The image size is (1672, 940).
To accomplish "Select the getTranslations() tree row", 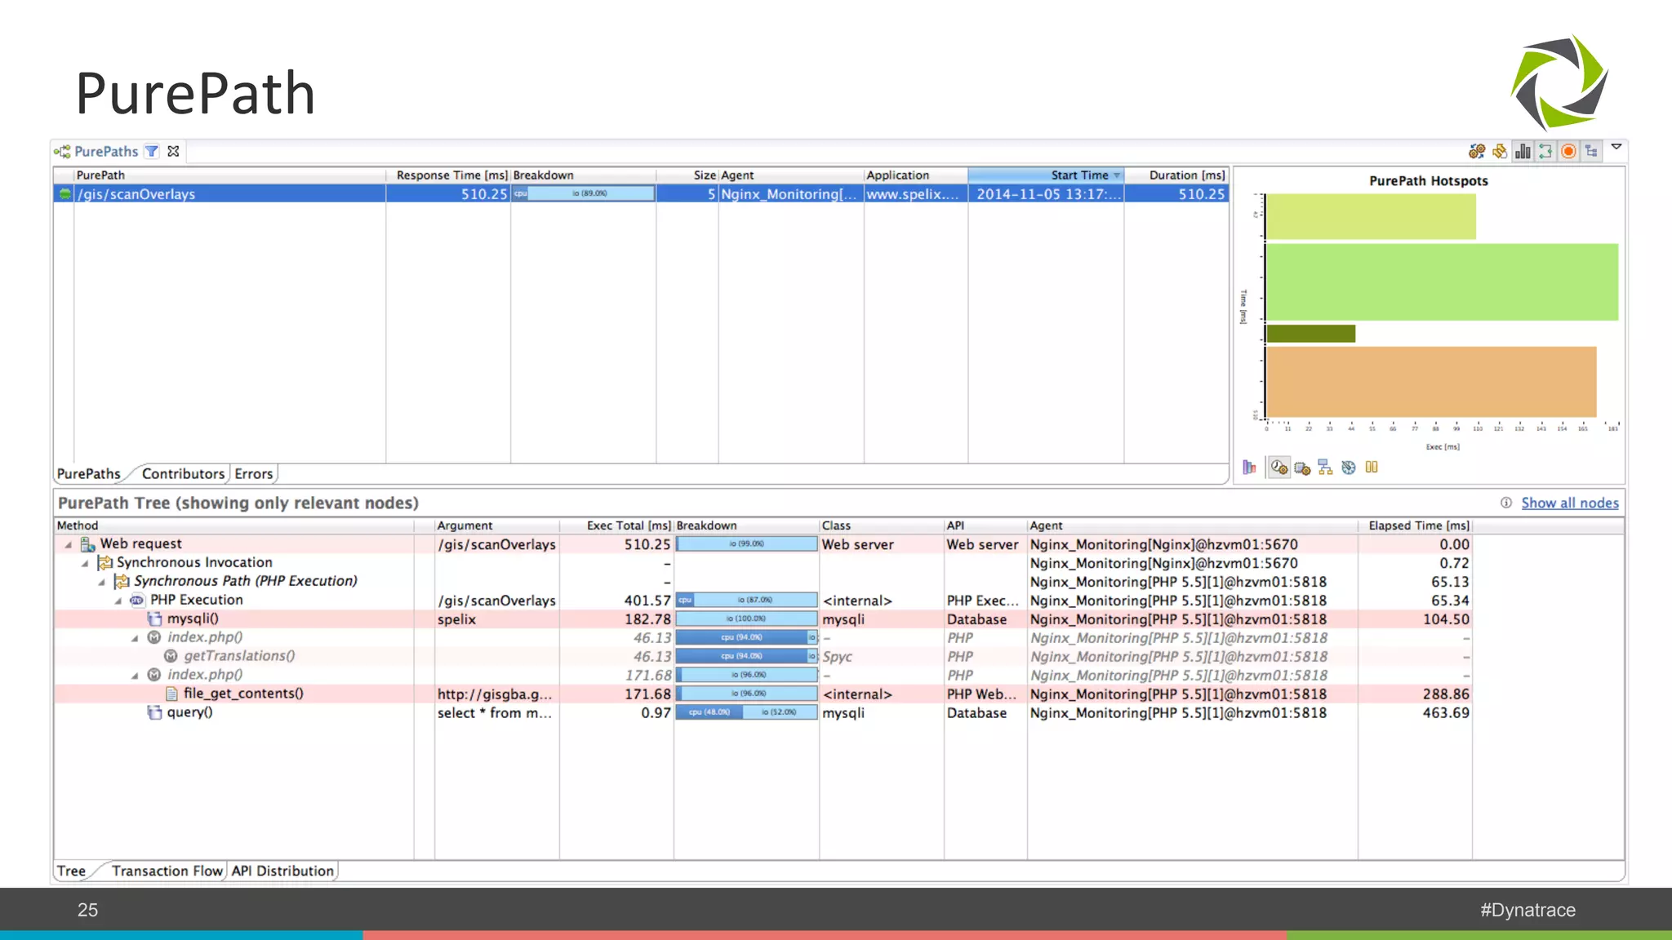I will click(763, 657).
